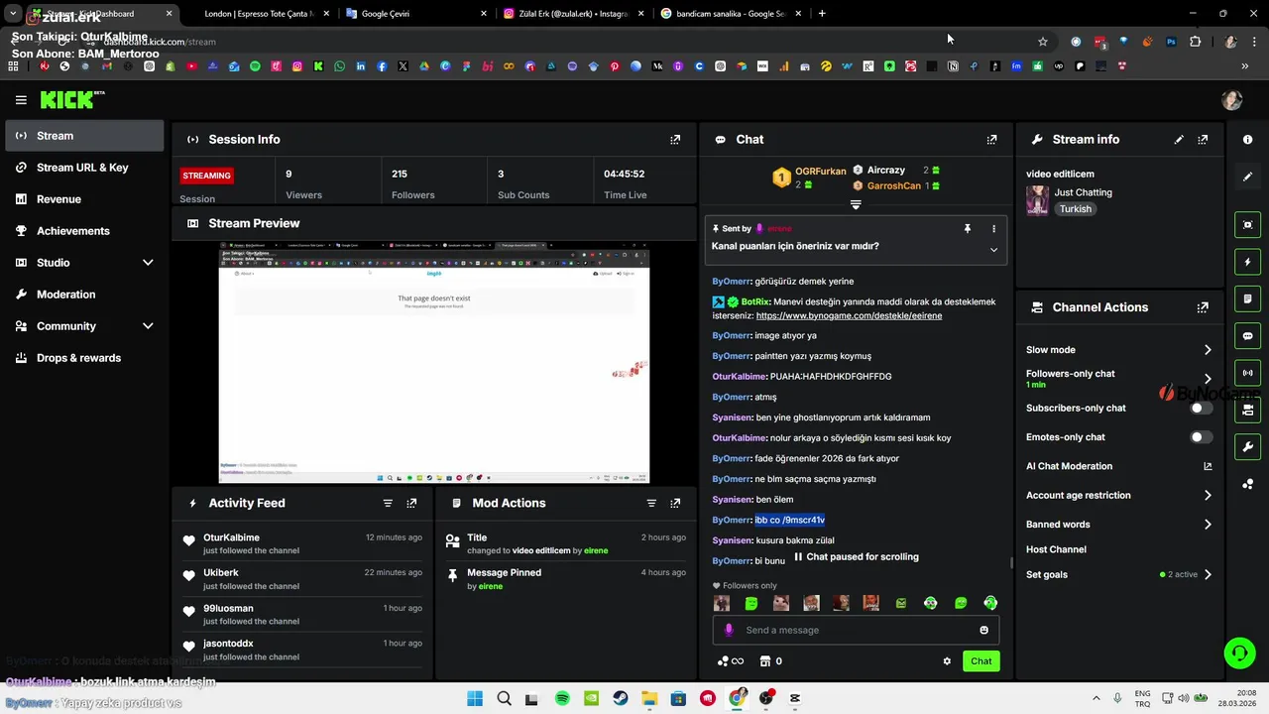Viewport: 1269px width, 714px height.
Task: Click the chat scrollbar
Action: pos(1011,563)
